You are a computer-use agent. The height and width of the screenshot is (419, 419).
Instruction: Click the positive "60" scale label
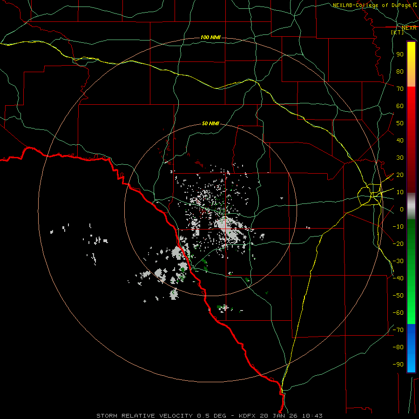400,106
